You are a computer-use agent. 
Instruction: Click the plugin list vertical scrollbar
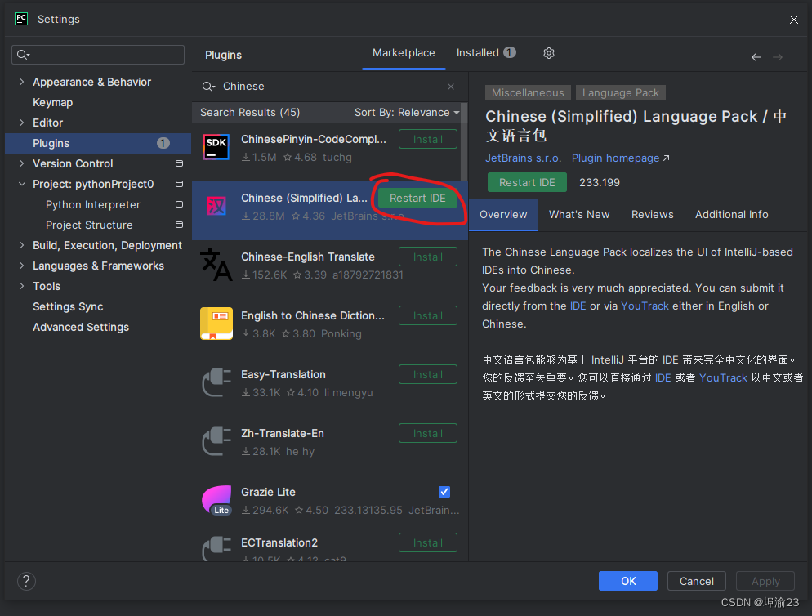click(x=464, y=142)
